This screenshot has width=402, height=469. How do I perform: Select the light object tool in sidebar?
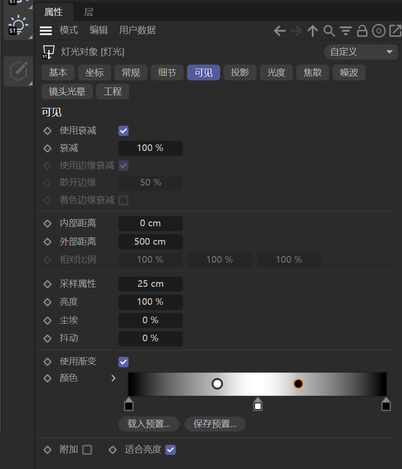(x=18, y=26)
